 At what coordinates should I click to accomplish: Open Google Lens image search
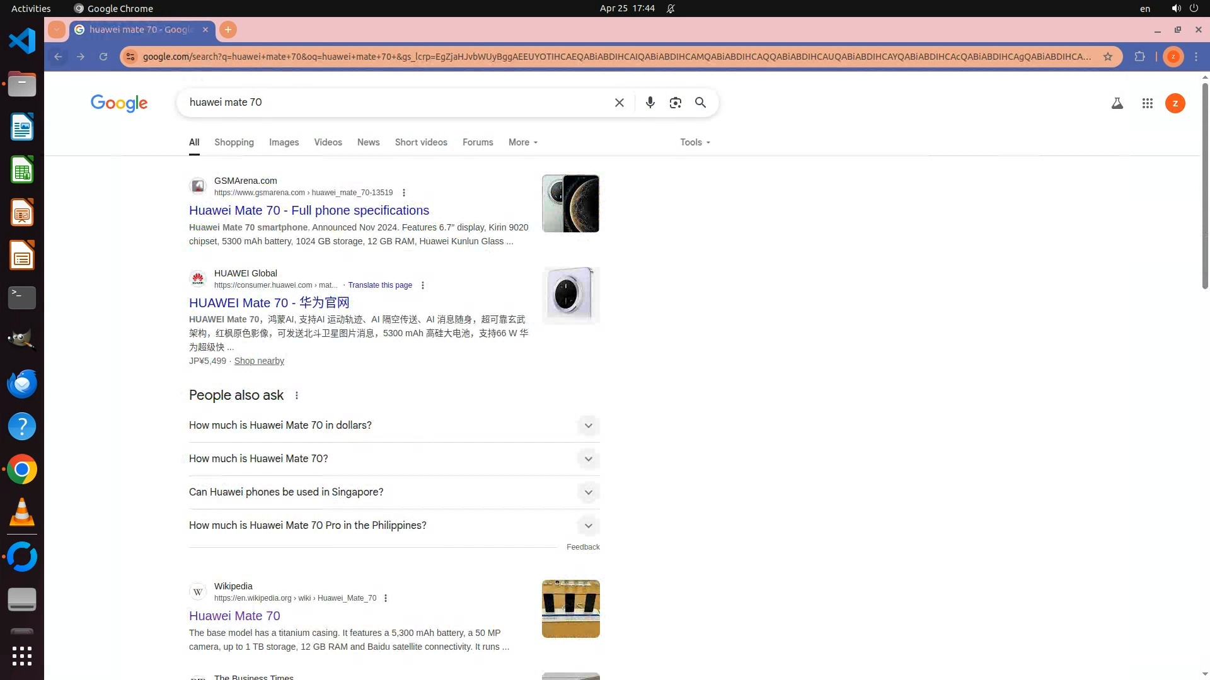675,103
